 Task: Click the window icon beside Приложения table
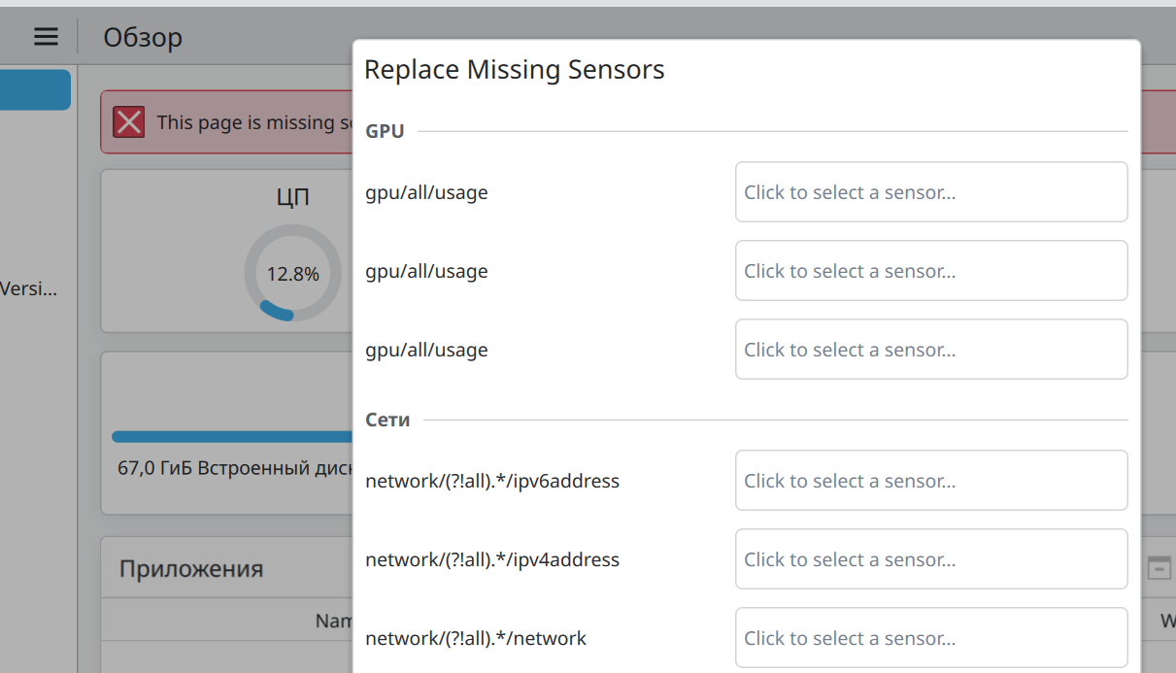[x=1159, y=568]
